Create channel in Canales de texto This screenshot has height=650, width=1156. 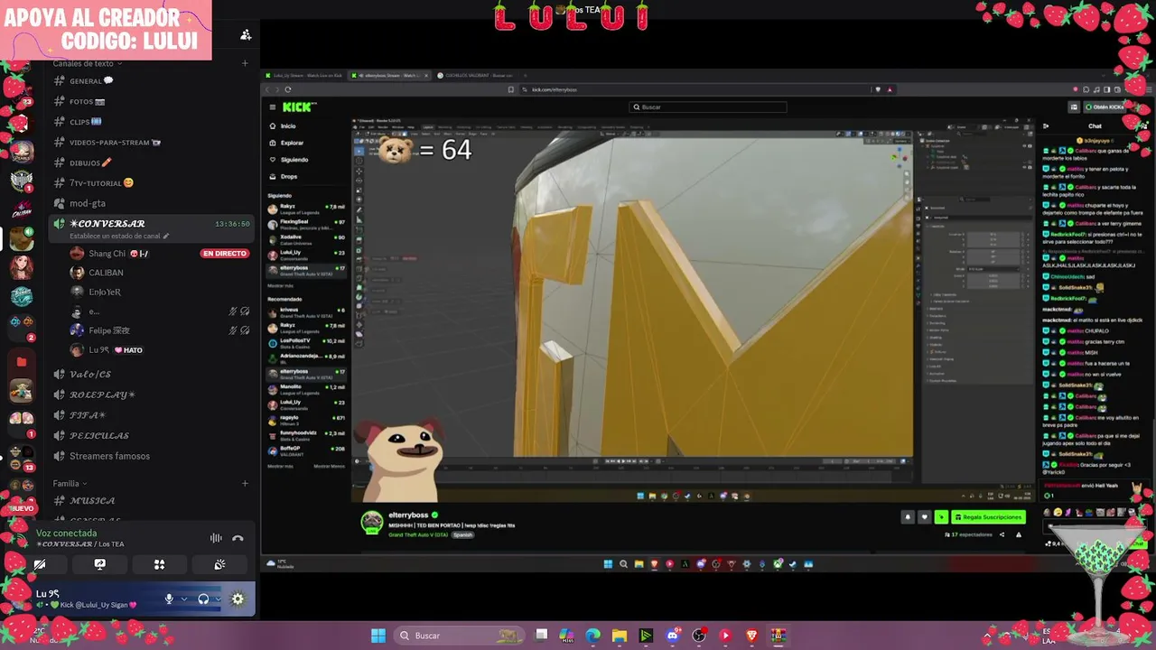point(245,63)
